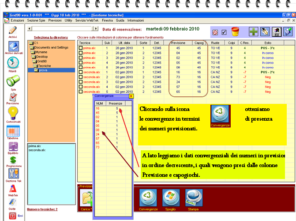Screen dimensions: 296x221
Task: Open the Servizio WebTek menu
Action: (87, 20)
